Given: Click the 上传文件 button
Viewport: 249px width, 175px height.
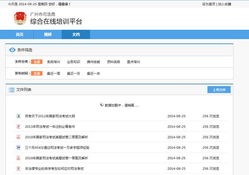Looking at the screenshot, I should pos(219,90).
